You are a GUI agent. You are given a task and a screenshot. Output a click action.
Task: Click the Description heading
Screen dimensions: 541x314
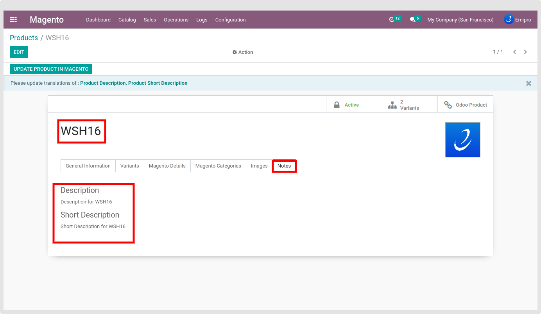pos(80,190)
